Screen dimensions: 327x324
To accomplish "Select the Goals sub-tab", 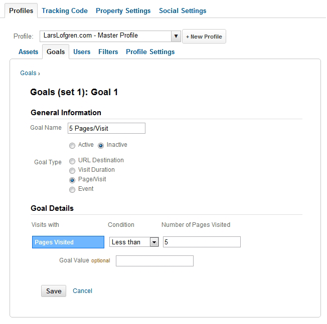I will tap(56, 52).
